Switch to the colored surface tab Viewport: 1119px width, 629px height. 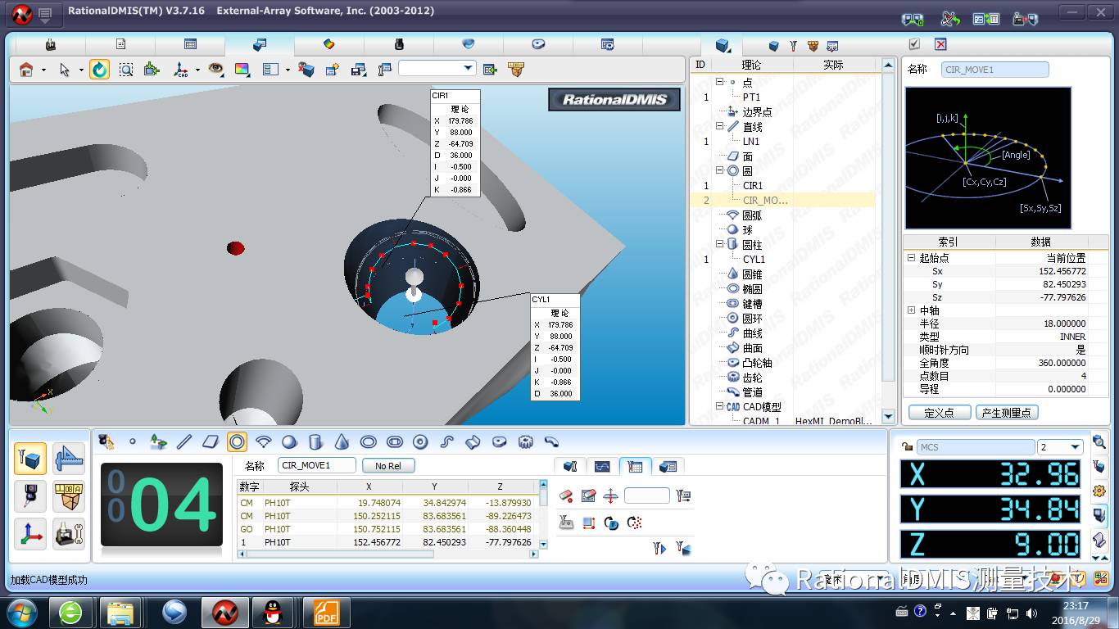329,44
